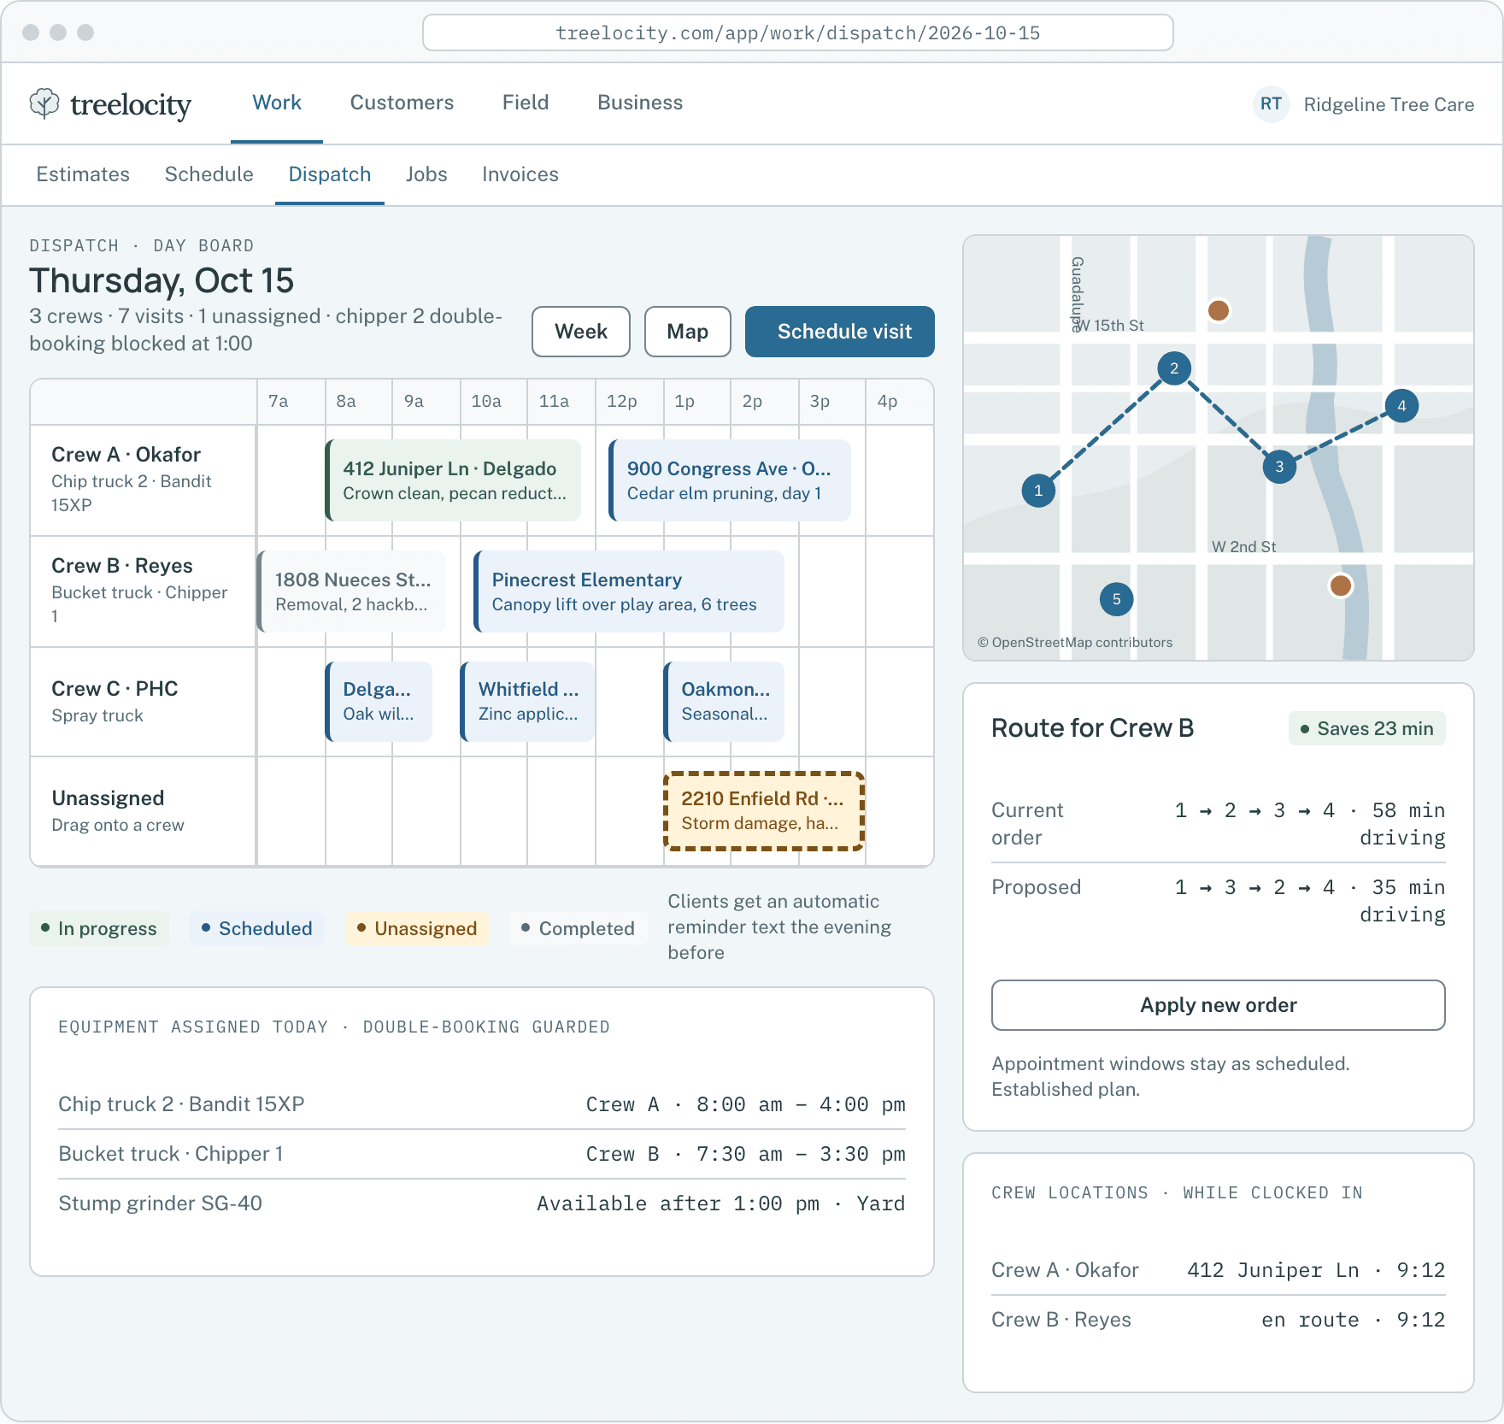The width and height of the screenshot is (1504, 1424).
Task: Open the Field main tab
Action: pos(526,103)
